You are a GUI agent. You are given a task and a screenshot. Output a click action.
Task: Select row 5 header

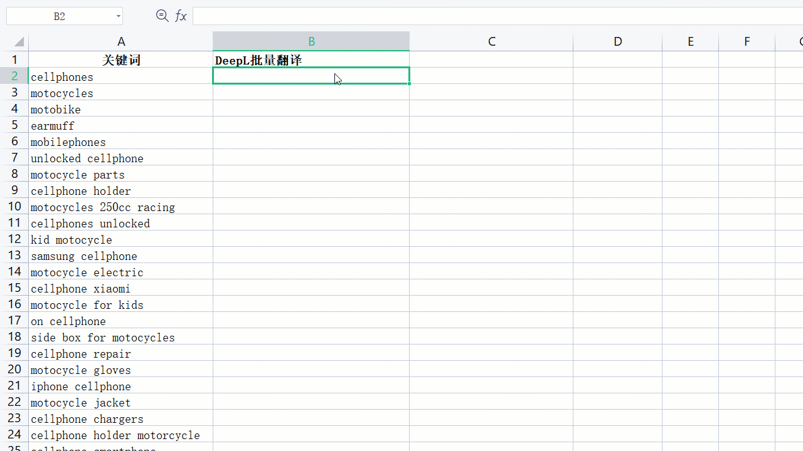pos(14,125)
